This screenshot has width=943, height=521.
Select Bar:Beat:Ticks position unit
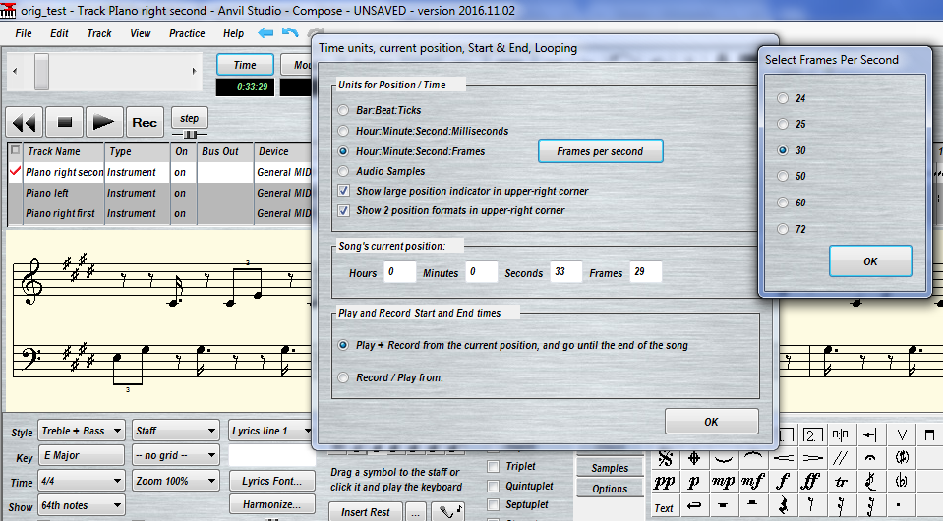coord(343,111)
